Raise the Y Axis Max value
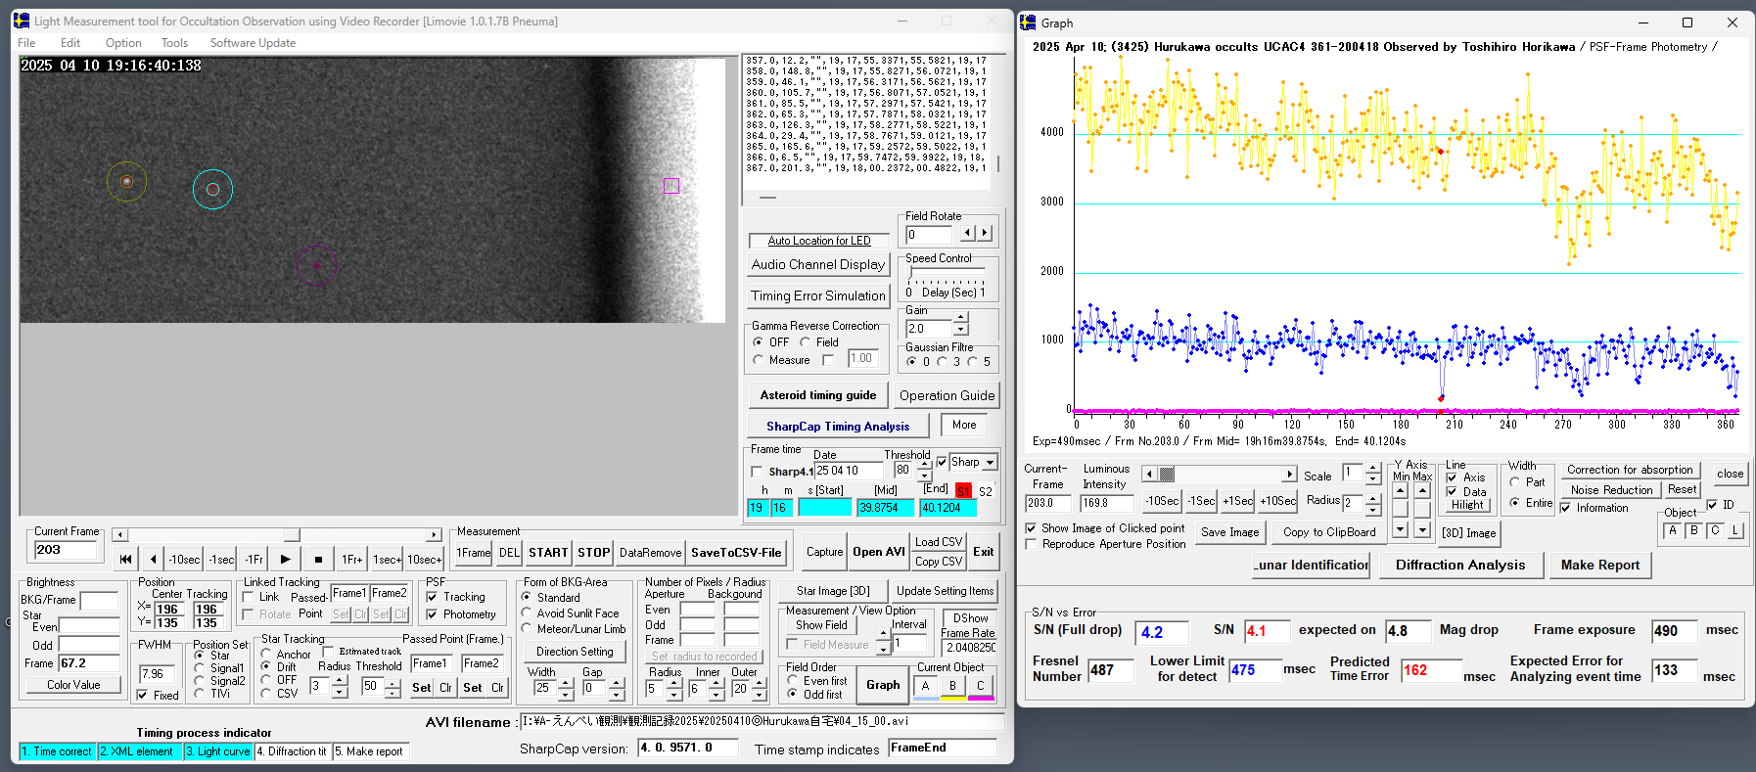 tap(1422, 491)
